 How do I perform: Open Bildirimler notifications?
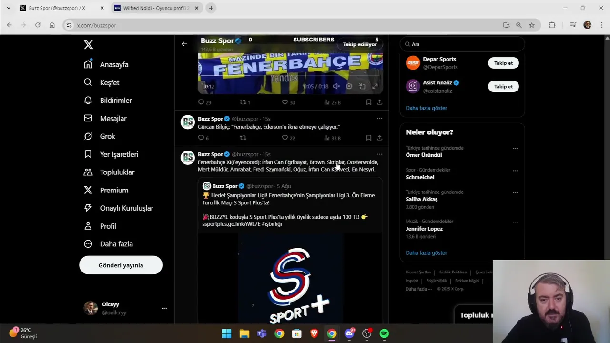coord(108,101)
